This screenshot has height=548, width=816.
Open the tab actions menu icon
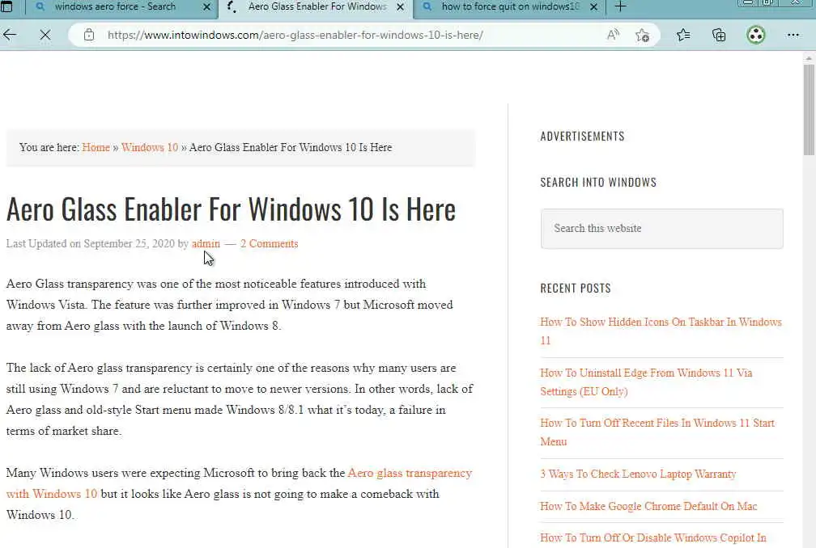coord(6,6)
